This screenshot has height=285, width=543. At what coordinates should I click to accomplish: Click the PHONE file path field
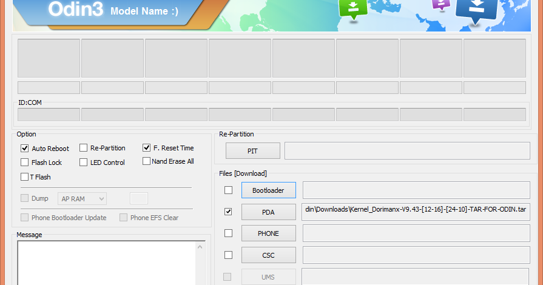(416, 233)
